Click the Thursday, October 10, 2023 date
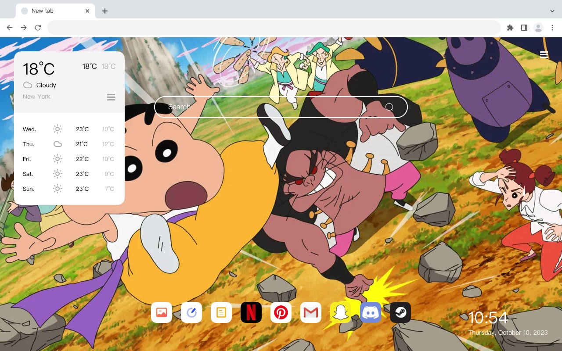The height and width of the screenshot is (351, 562). tap(508, 333)
